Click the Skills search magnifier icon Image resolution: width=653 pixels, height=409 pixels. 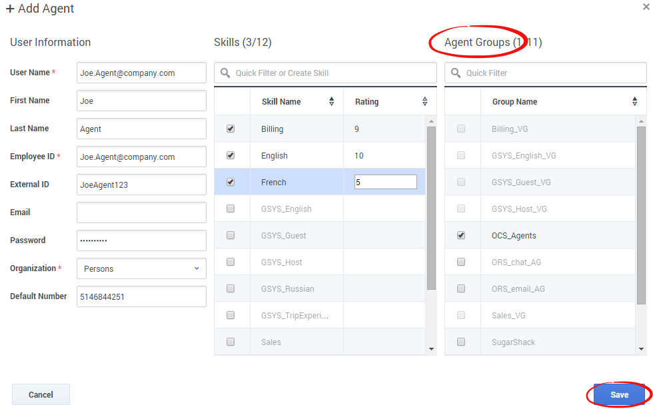[225, 73]
